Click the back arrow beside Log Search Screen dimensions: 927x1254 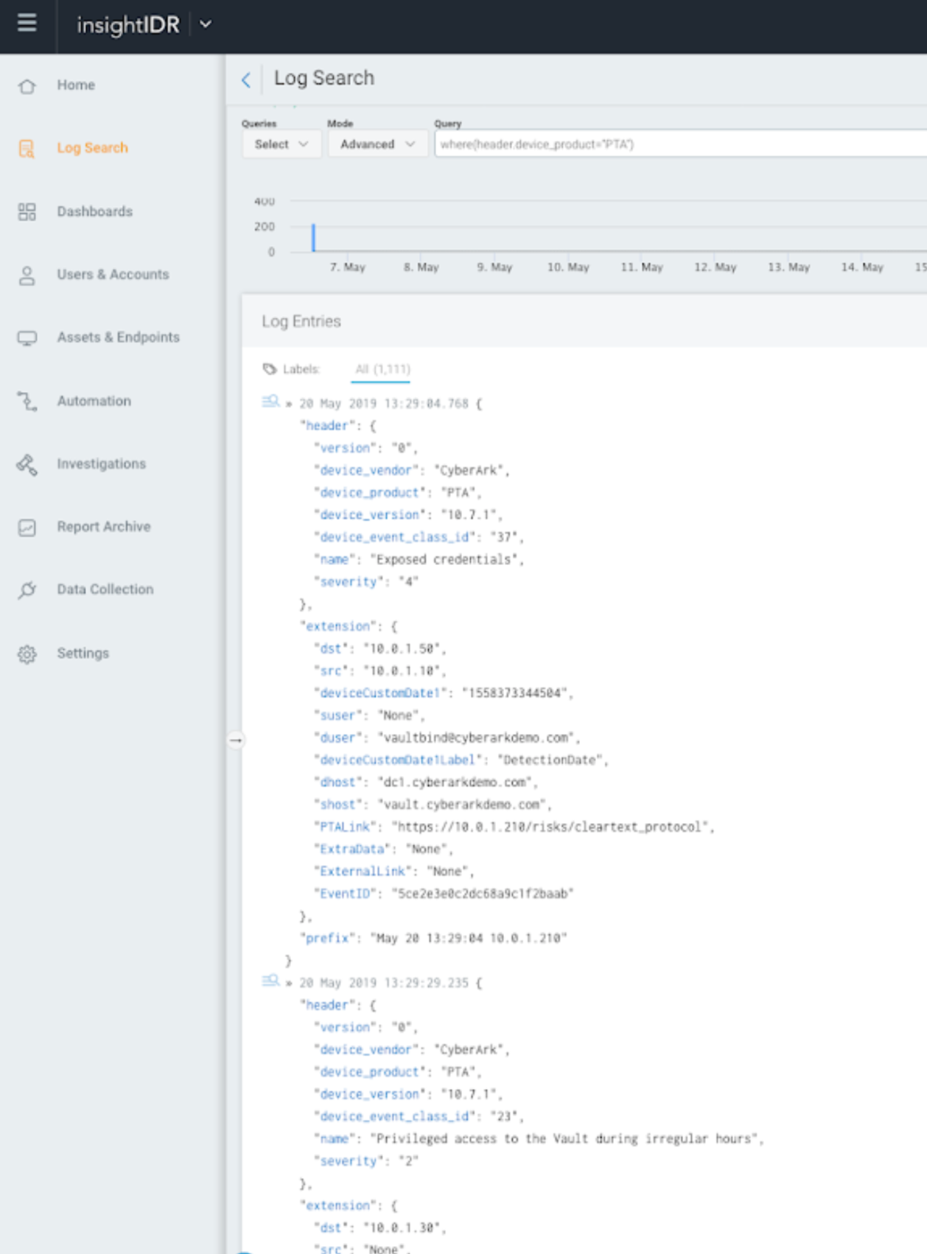click(x=246, y=80)
